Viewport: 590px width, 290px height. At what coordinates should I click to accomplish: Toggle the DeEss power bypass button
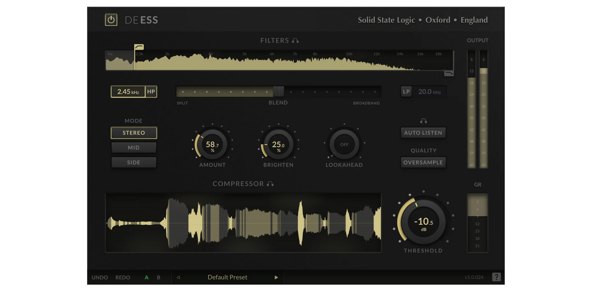tap(111, 20)
